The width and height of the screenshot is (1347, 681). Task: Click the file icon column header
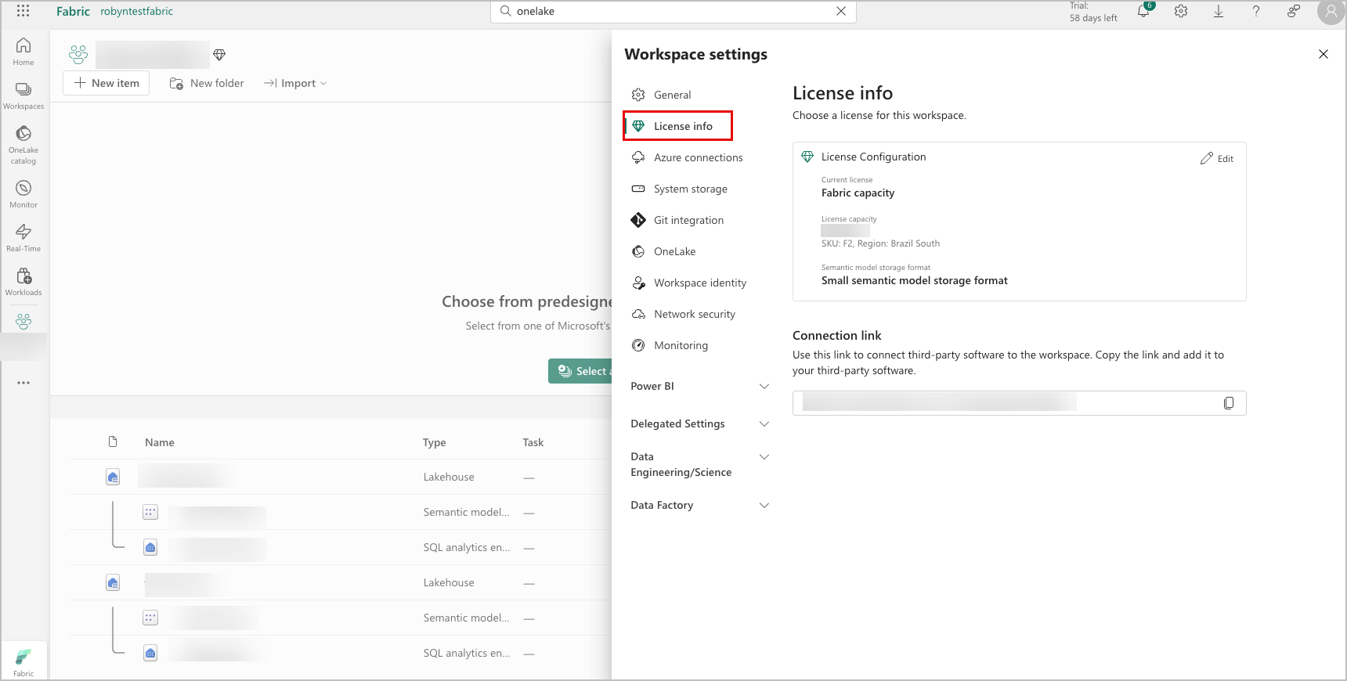(x=113, y=442)
